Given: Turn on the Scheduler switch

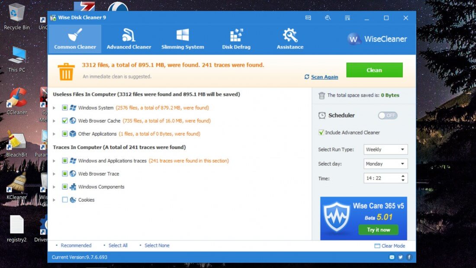Looking at the screenshot, I should coord(388,116).
